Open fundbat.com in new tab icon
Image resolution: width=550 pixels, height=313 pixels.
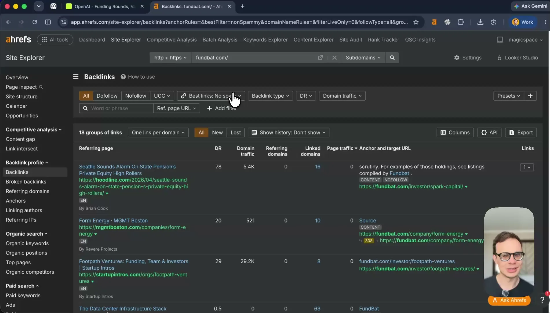320,58
